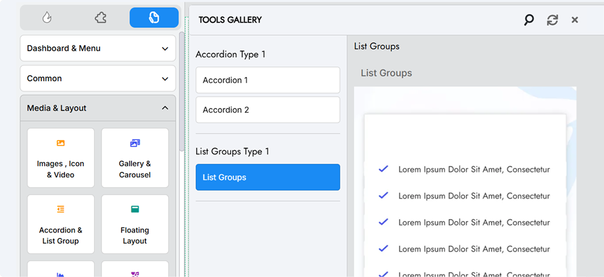Switch to the puzzle piece tab
This screenshot has height=277, width=604.
pos(100,18)
